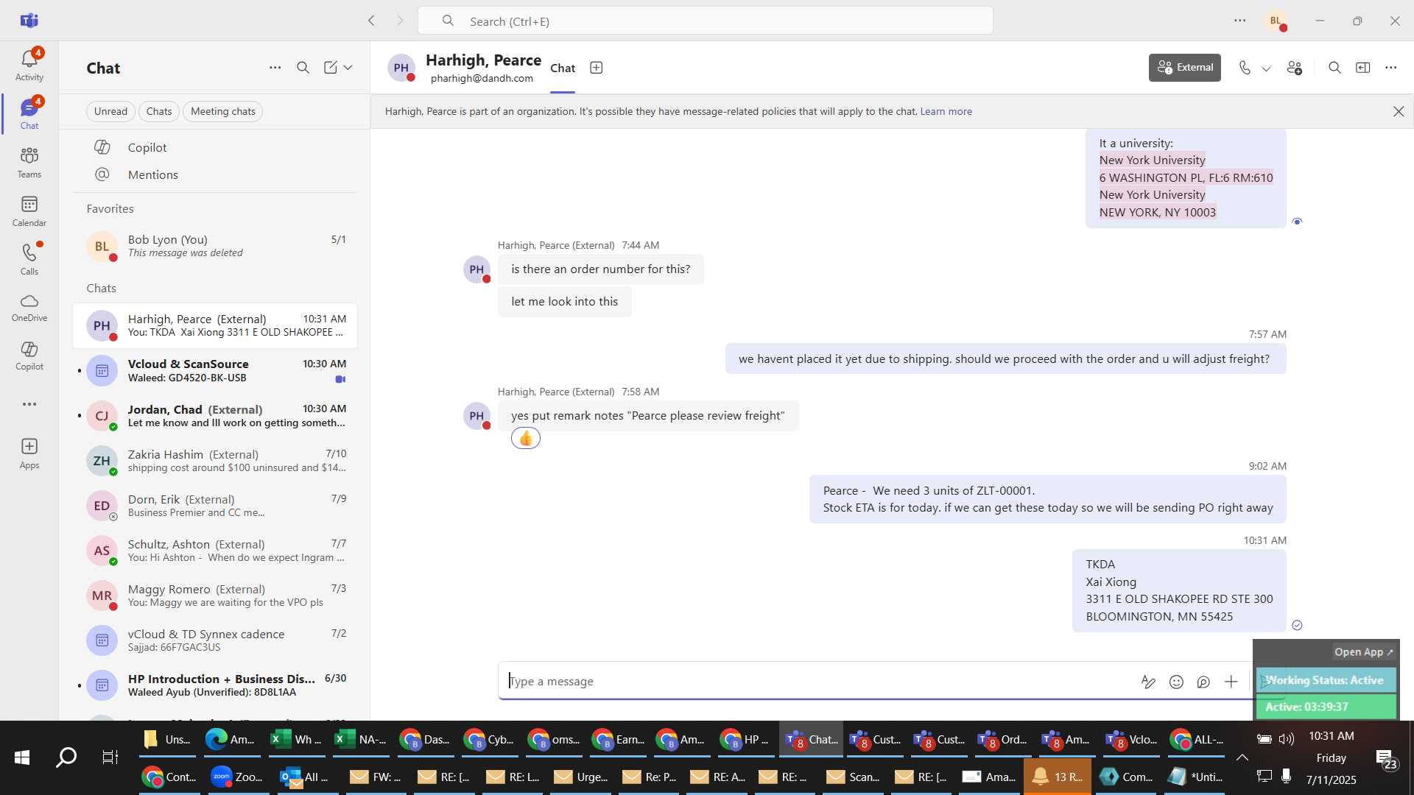Open message format options pen icon
This screenshot has height=795, width=1414.
[x=1148, y=682]
